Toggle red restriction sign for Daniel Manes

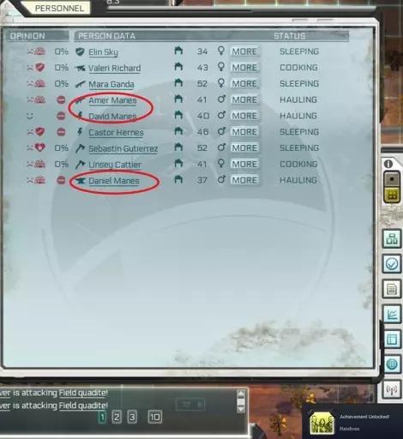coord(61,180)
